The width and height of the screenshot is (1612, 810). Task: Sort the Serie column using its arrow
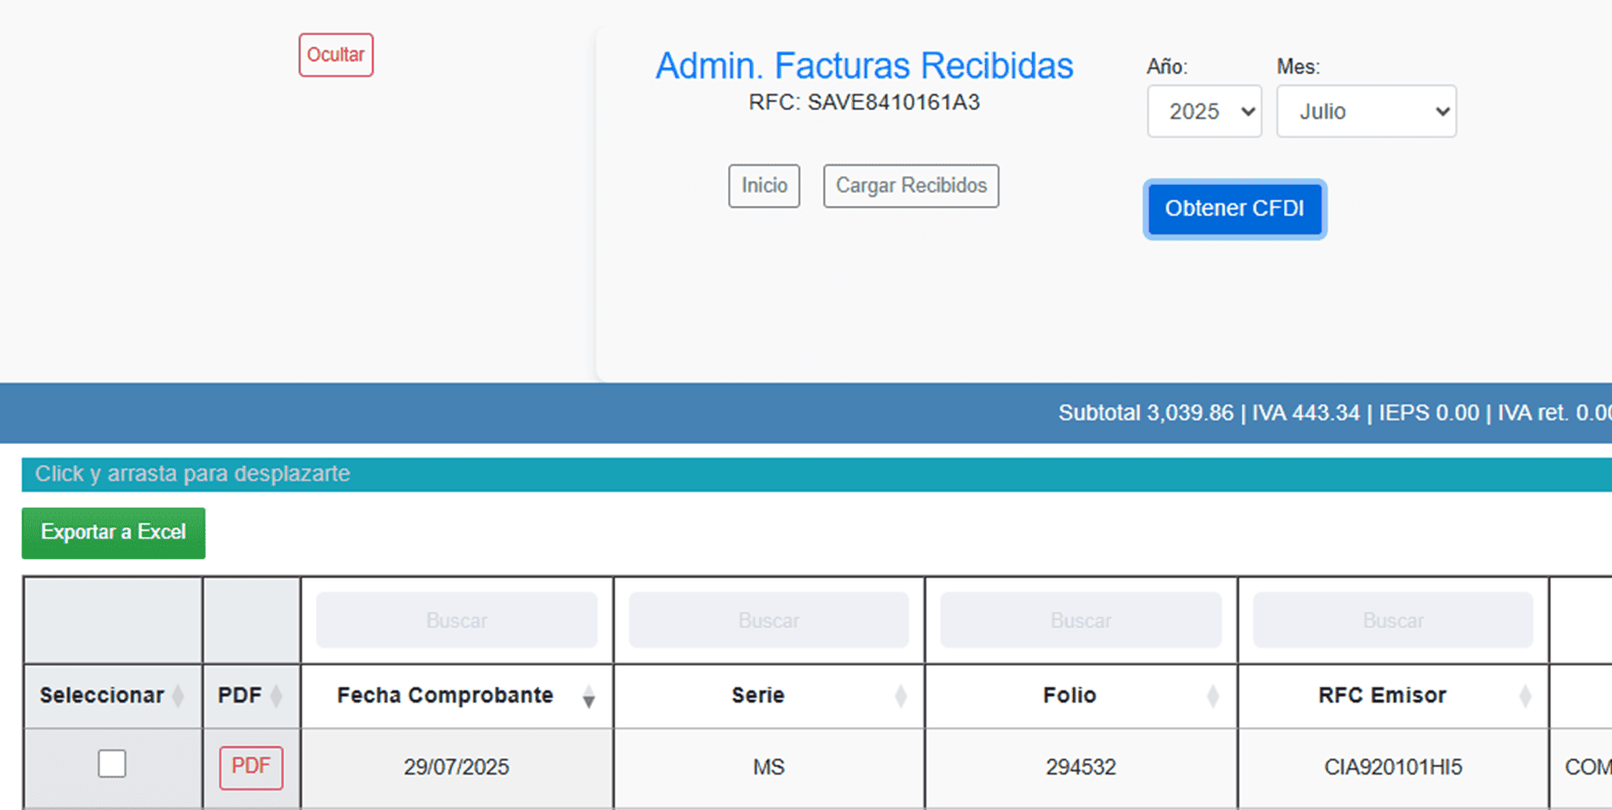coord(901,696)
